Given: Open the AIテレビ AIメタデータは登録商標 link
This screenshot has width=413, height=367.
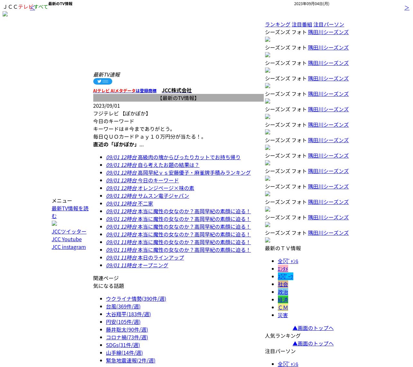Looking at the screenshot, I should [x=125, y=91].
